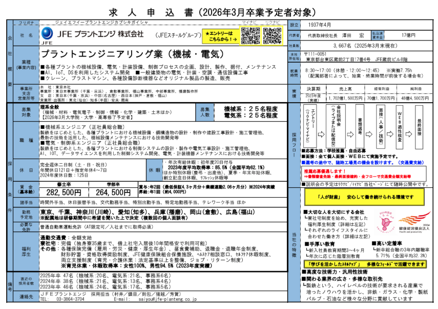Image resolution: width=438 pixels, height=309 pixels.
Task: Click the 修士卒 salary header
Action: click(x=64, y=184)
